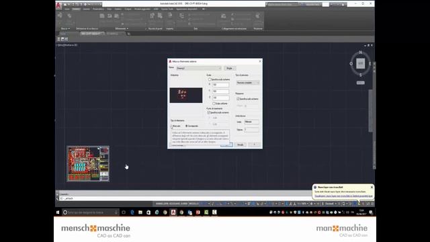Viewport: 430px width, 242px height.
Task: Open the Store icon on the taskbar
Action: (148, 212)
